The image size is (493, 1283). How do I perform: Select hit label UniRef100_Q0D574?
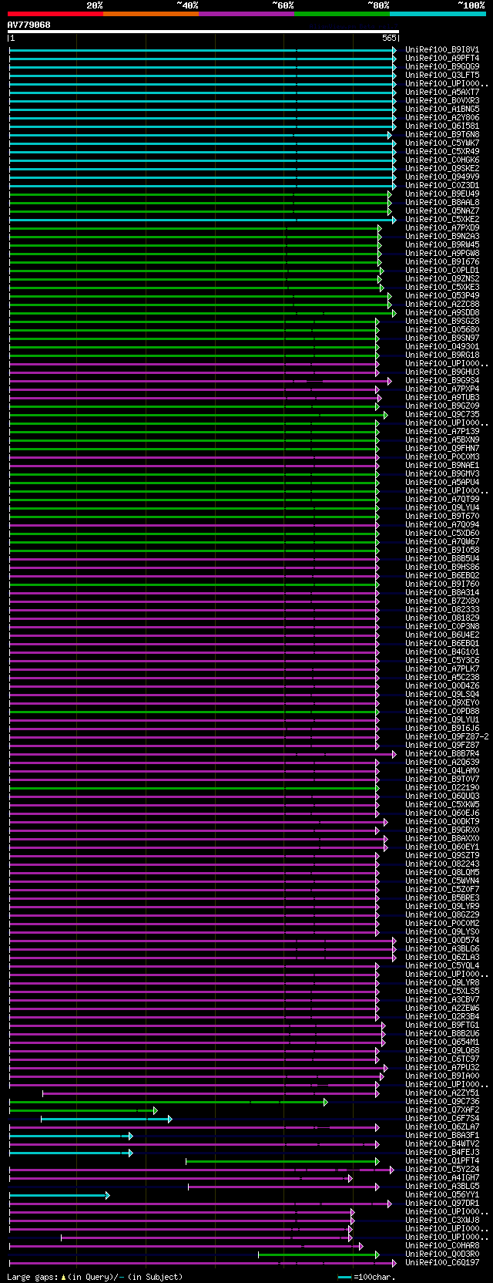click(x=442, y=941)
